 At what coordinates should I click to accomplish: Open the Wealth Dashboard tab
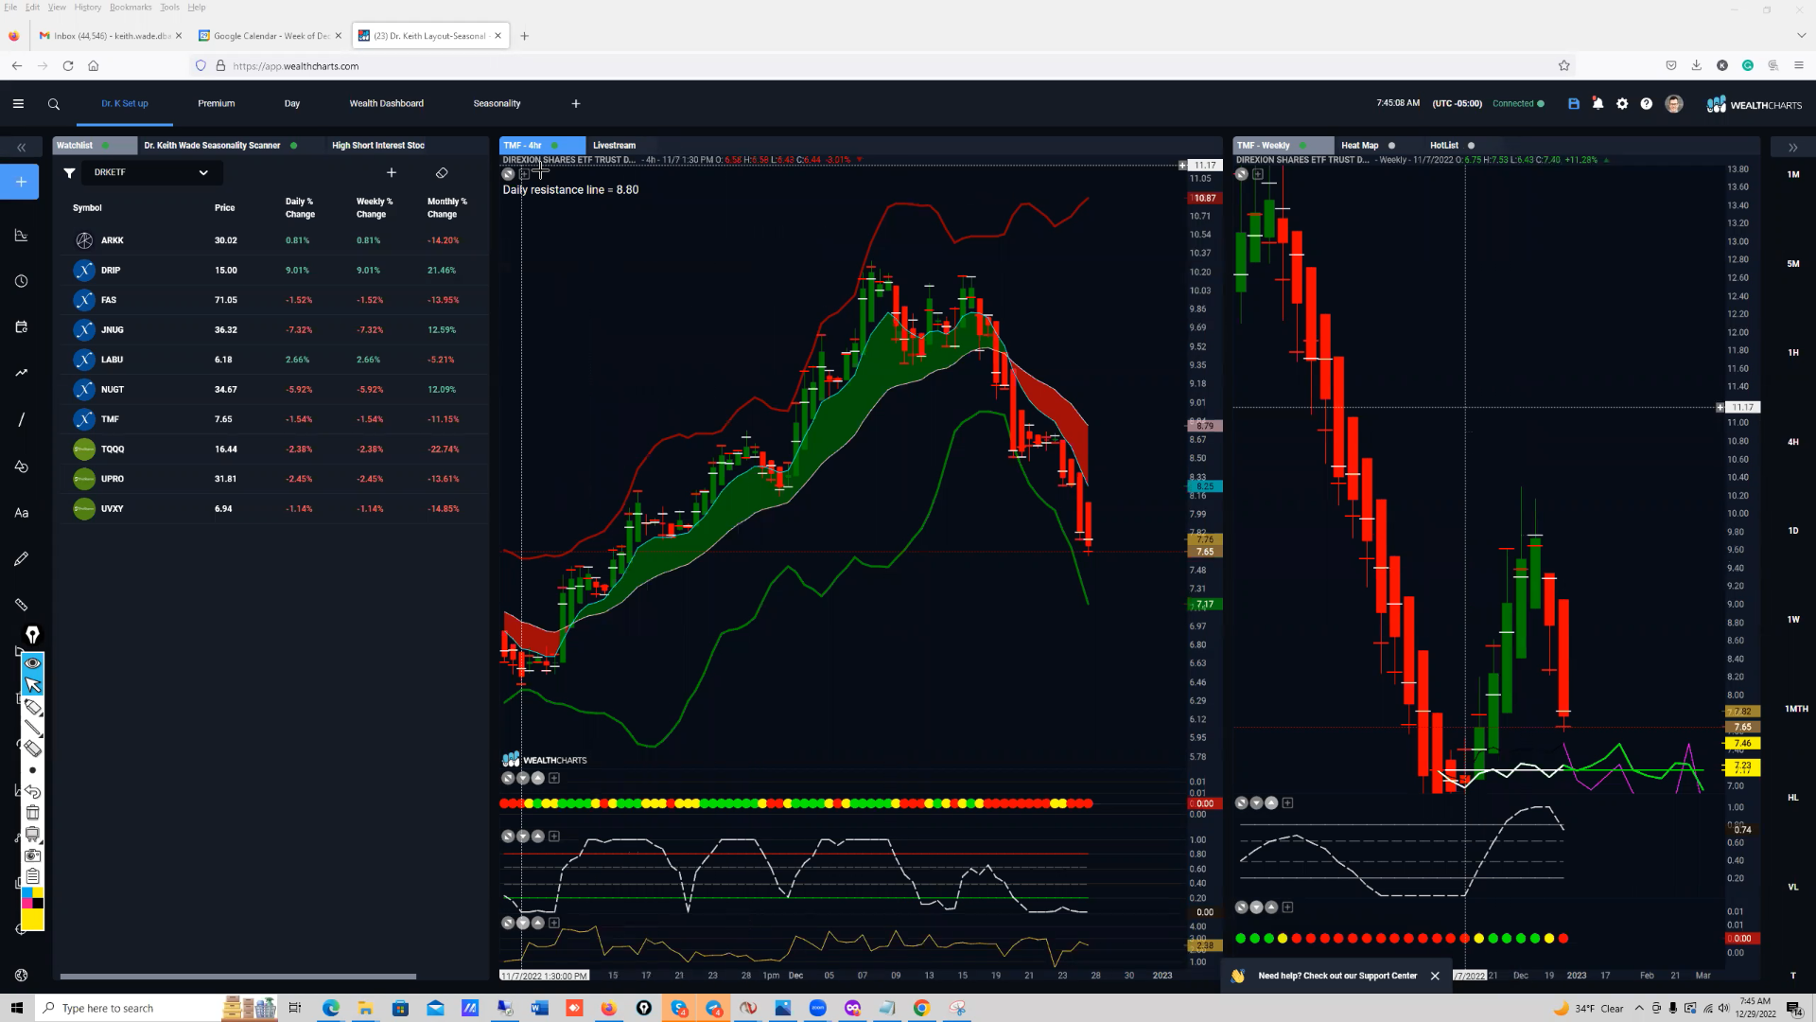(387, 104)
